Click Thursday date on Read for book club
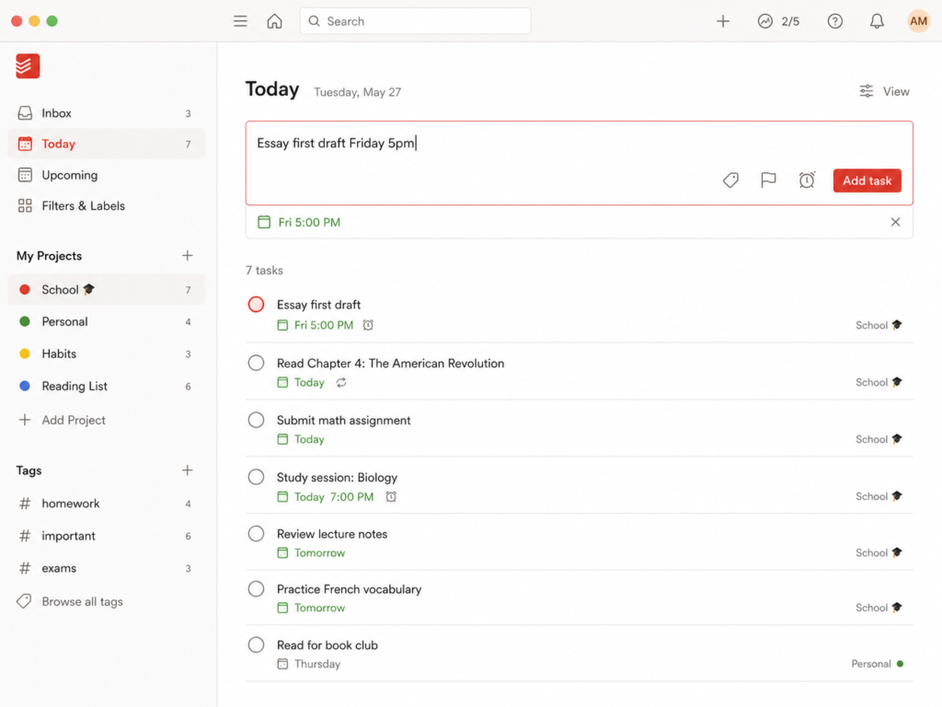 click(309, 664)
